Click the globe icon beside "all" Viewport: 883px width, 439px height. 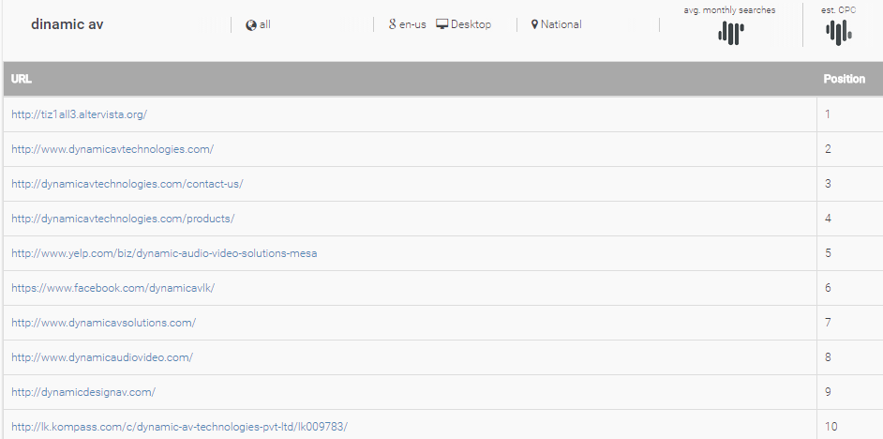[x=251, y=24]
